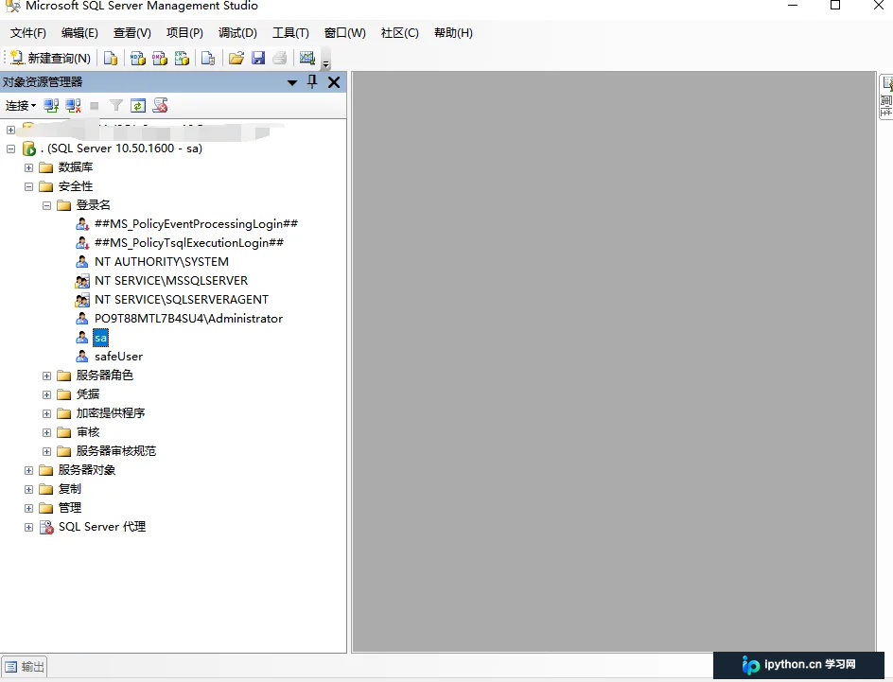
Task: Expand the SQL Server 代理 node
Action: click(x=29, y=527)
